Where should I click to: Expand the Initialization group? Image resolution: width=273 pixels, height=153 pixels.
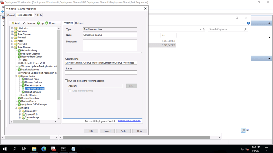coord(12,28)
